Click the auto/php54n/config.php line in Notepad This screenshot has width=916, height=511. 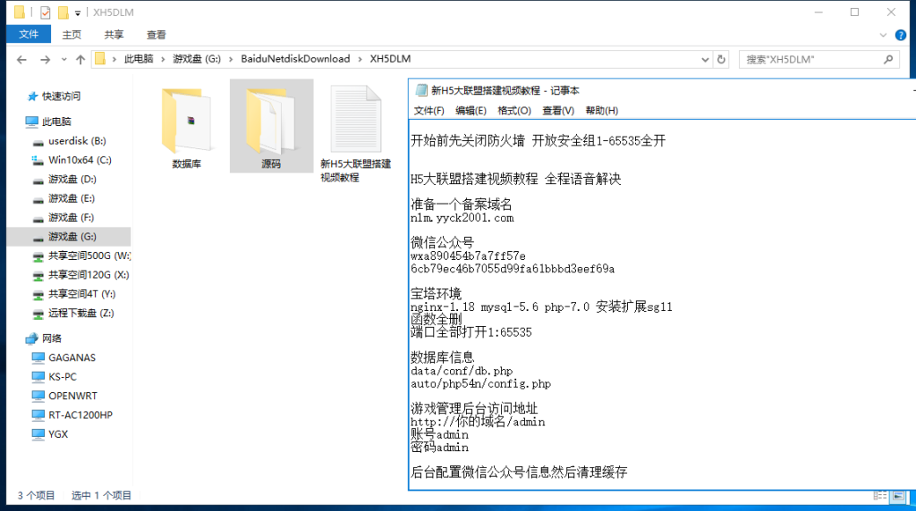[480, 384]
